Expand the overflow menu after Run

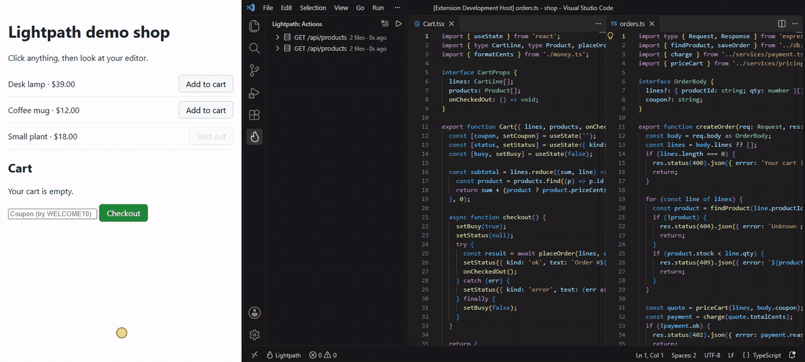397,8
